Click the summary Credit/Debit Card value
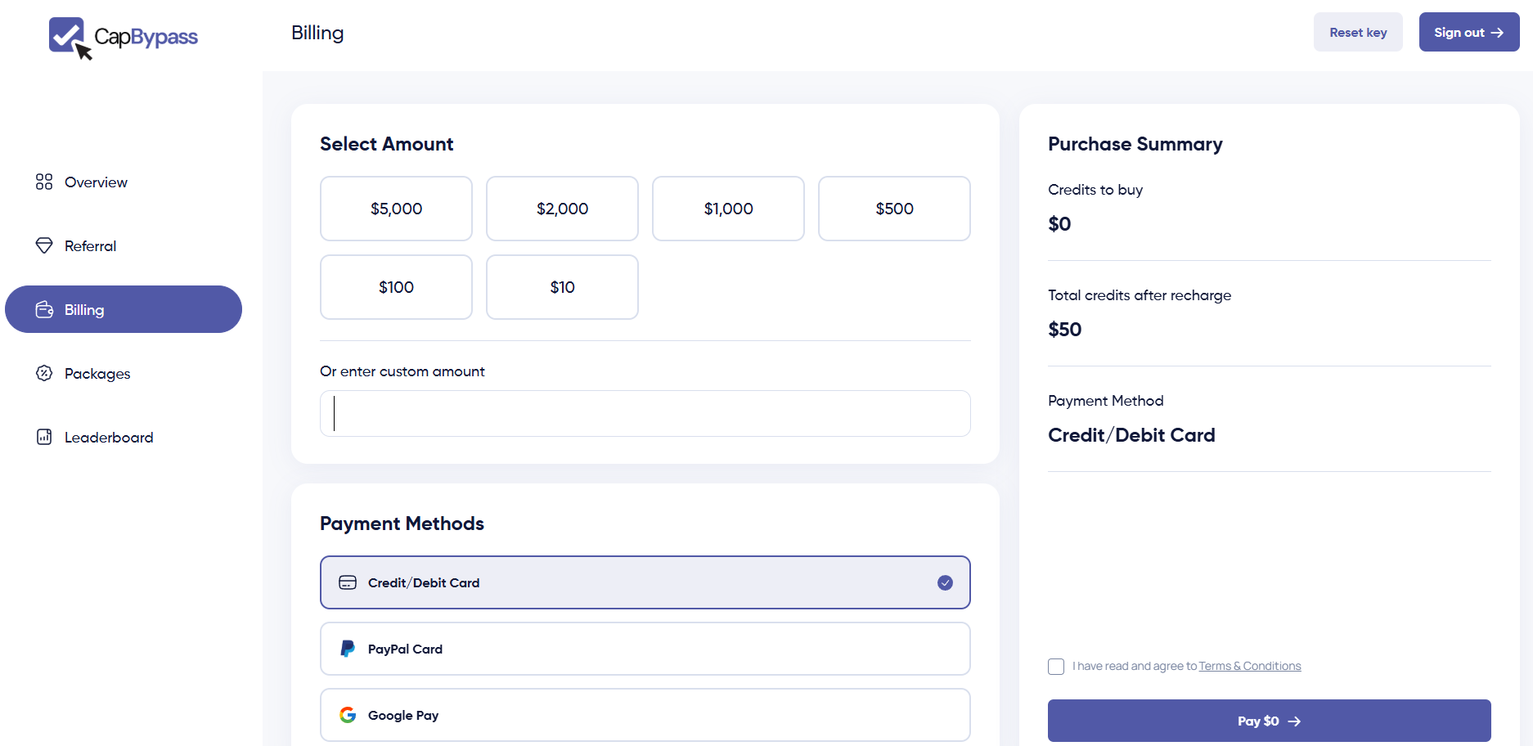1533x746 pixels. tap(1131, 435)
